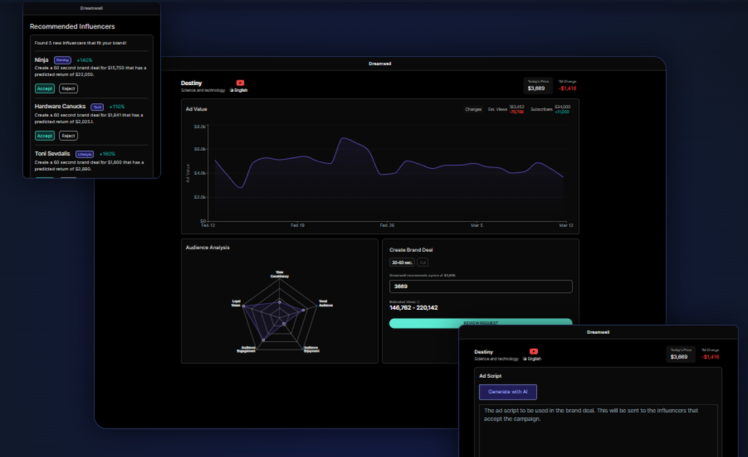Click Today's Price $3,889 in main window

(x=538, y=86)
